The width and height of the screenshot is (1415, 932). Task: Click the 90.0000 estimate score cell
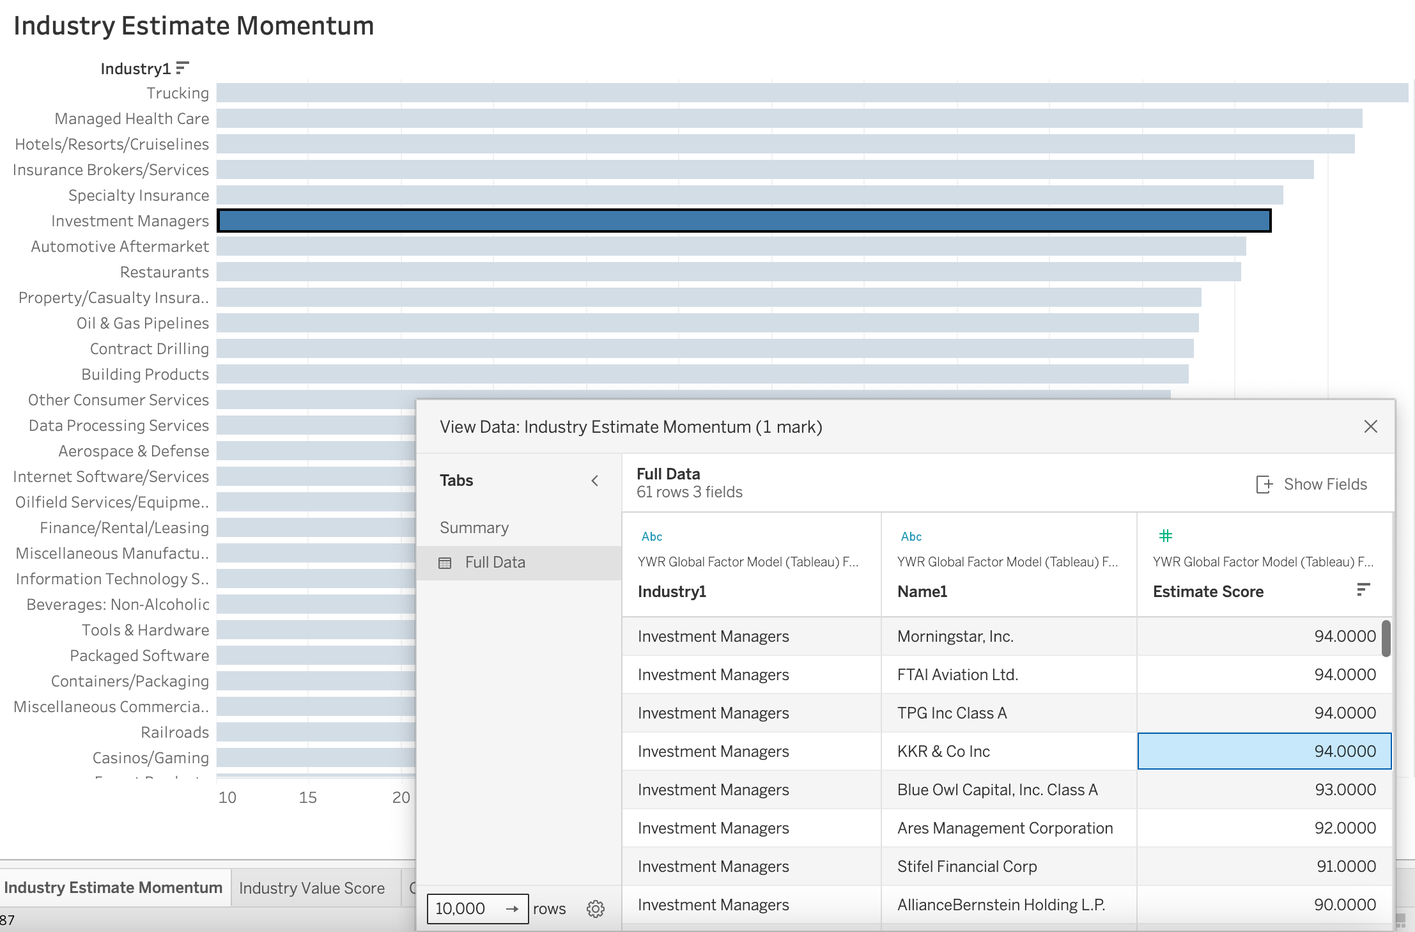1264,905
